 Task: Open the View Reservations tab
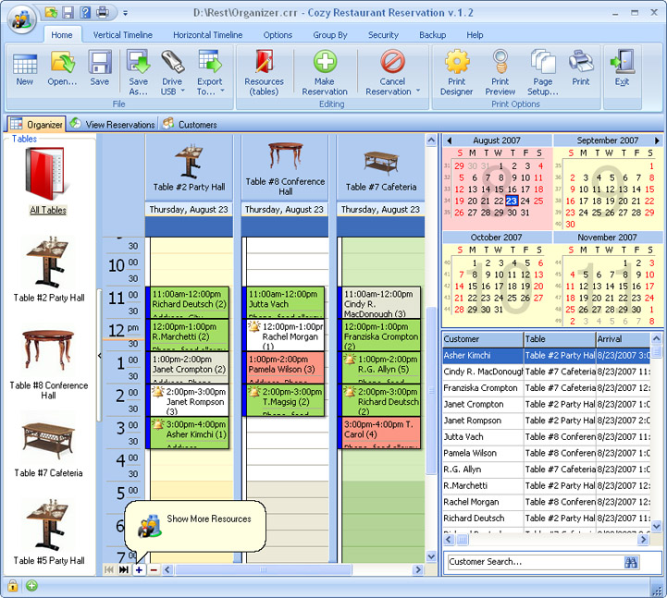pyautogui.click(x=112, y=125)
